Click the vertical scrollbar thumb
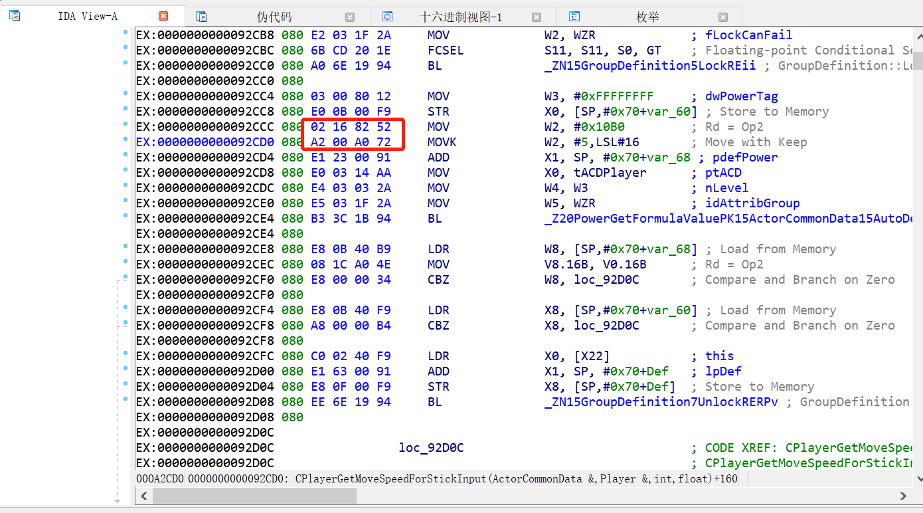 (918, 60)
